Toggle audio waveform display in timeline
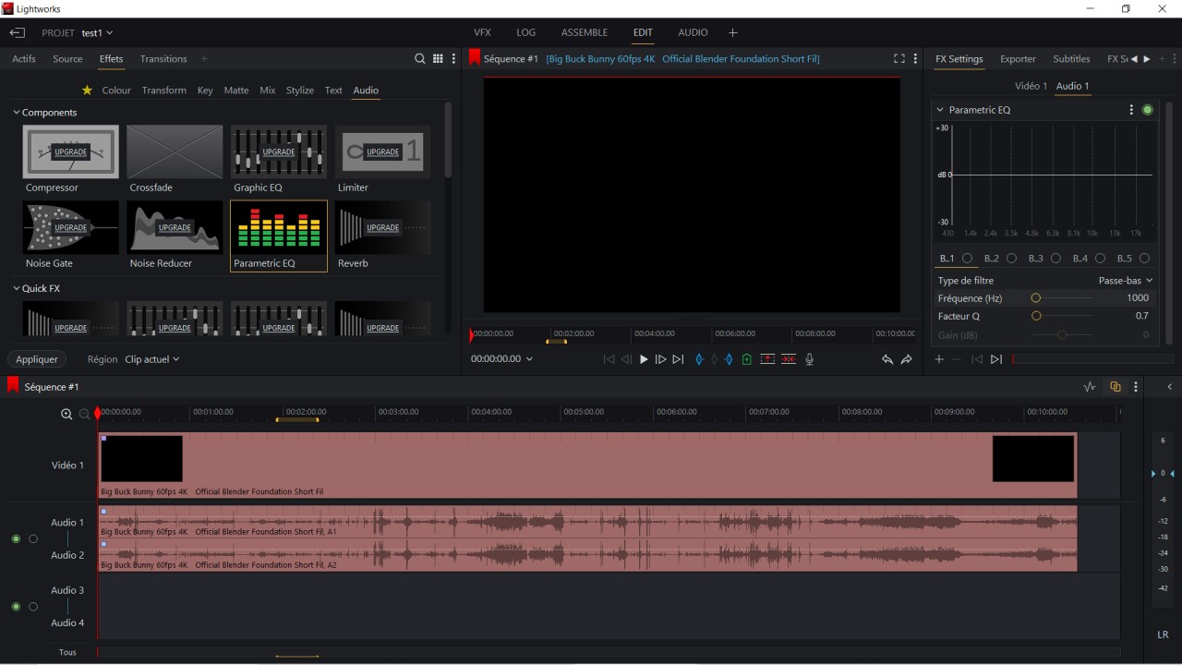Image resolution: width=1182 pixels, height=665 pixels. (1090, 387)
